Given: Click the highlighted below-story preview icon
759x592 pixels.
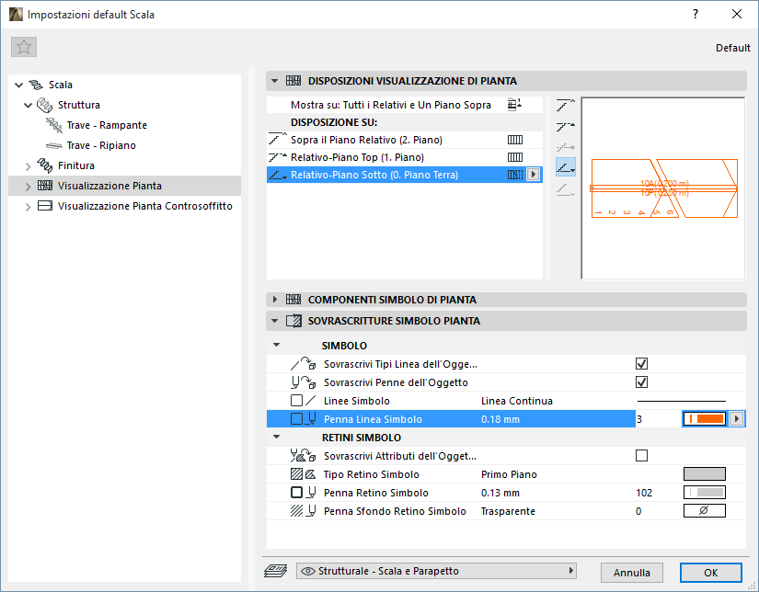Looking at the screenshot, I should point(565,167).
